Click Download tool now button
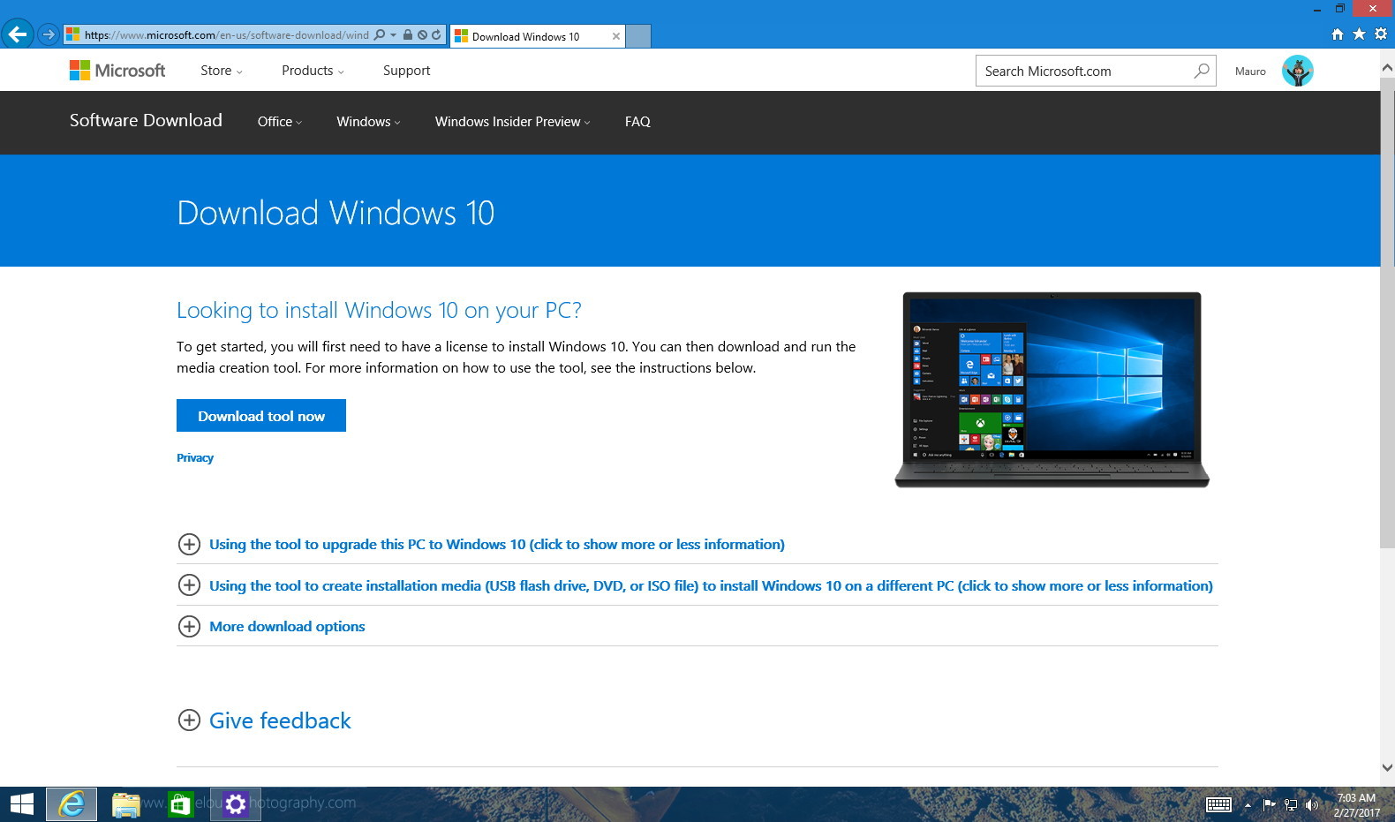1395x822 pixels. (x=261, y=416)
